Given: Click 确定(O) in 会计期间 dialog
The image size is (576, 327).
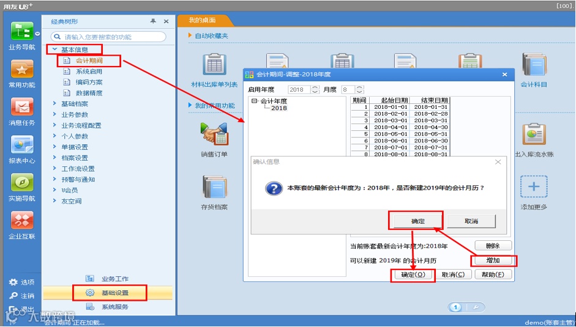Looking at the screenshot, I should 413,274.
